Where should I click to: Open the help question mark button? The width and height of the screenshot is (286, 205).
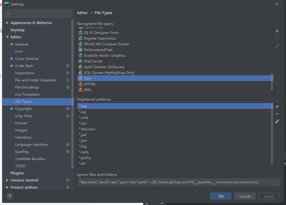[x=10, y=196]
